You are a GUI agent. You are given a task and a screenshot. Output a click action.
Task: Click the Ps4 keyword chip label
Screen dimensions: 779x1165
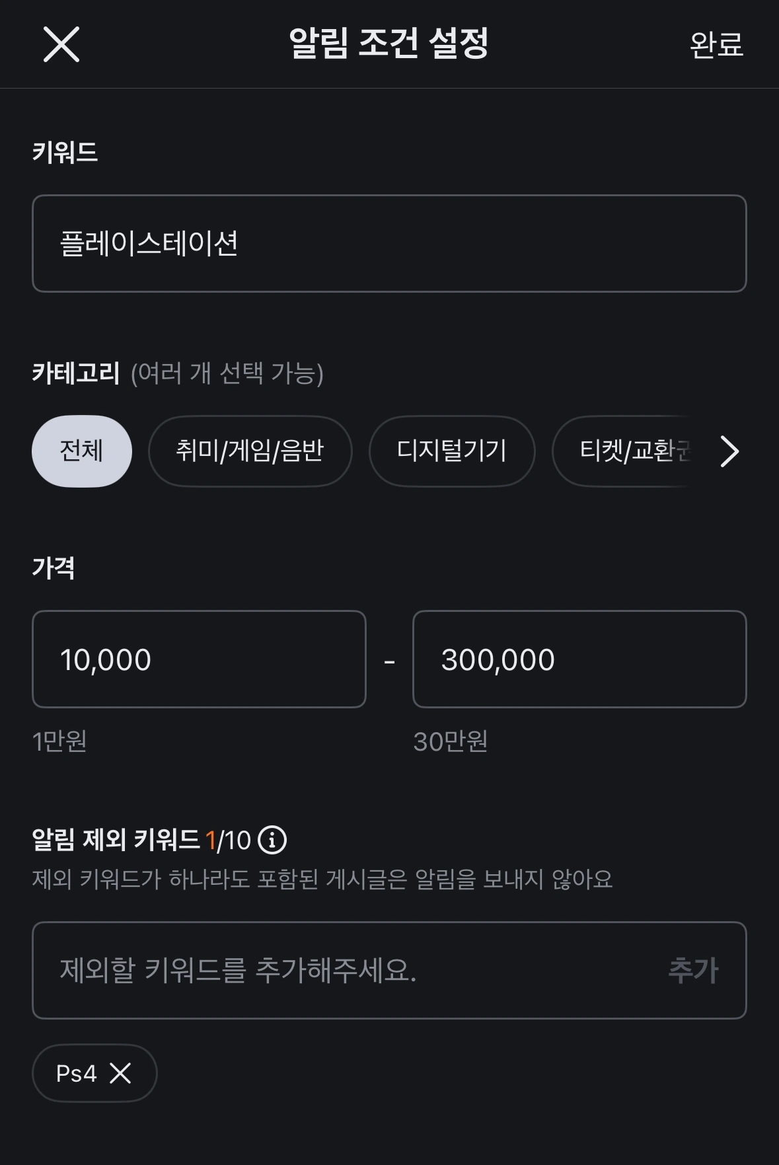(x=77, y=1073)
